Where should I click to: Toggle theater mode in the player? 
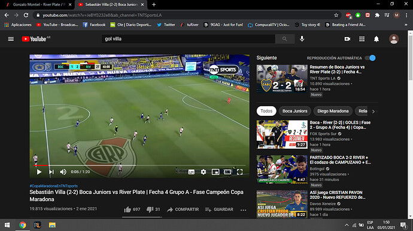227,172
